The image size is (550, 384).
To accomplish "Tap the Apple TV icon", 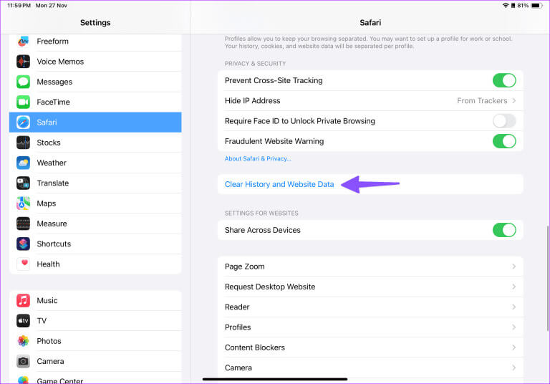I will 23,321.
